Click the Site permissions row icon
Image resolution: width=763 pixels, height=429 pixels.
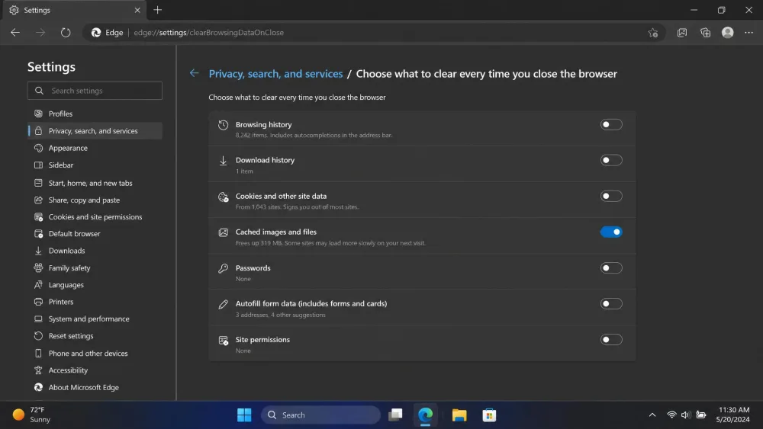223,340
